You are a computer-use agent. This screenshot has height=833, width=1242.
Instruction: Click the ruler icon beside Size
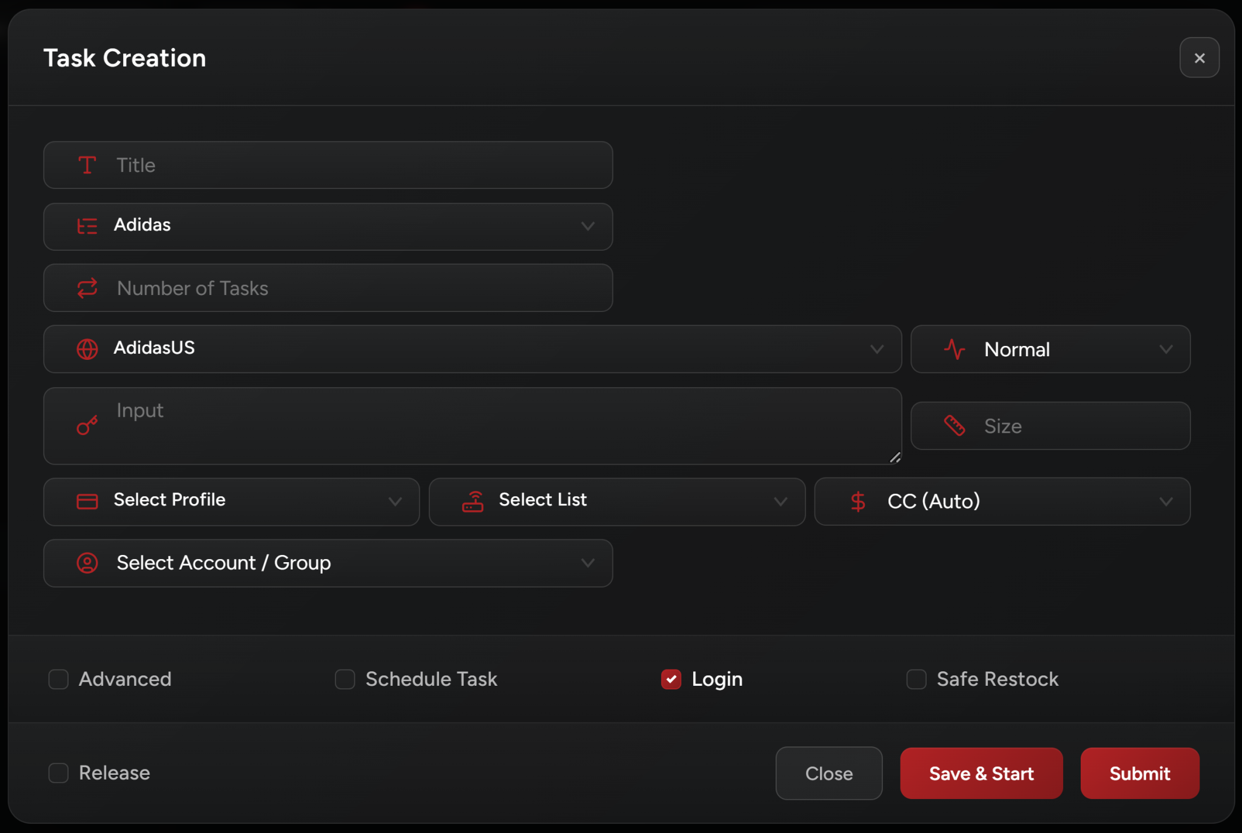(x=955, y=426)
